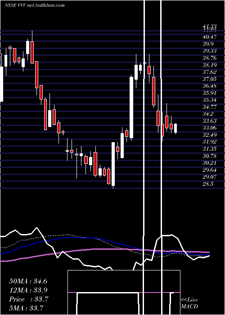Screen dimensions: 225x315
Task: Click the 41.33 price axis label
Action: click(210, 26)
